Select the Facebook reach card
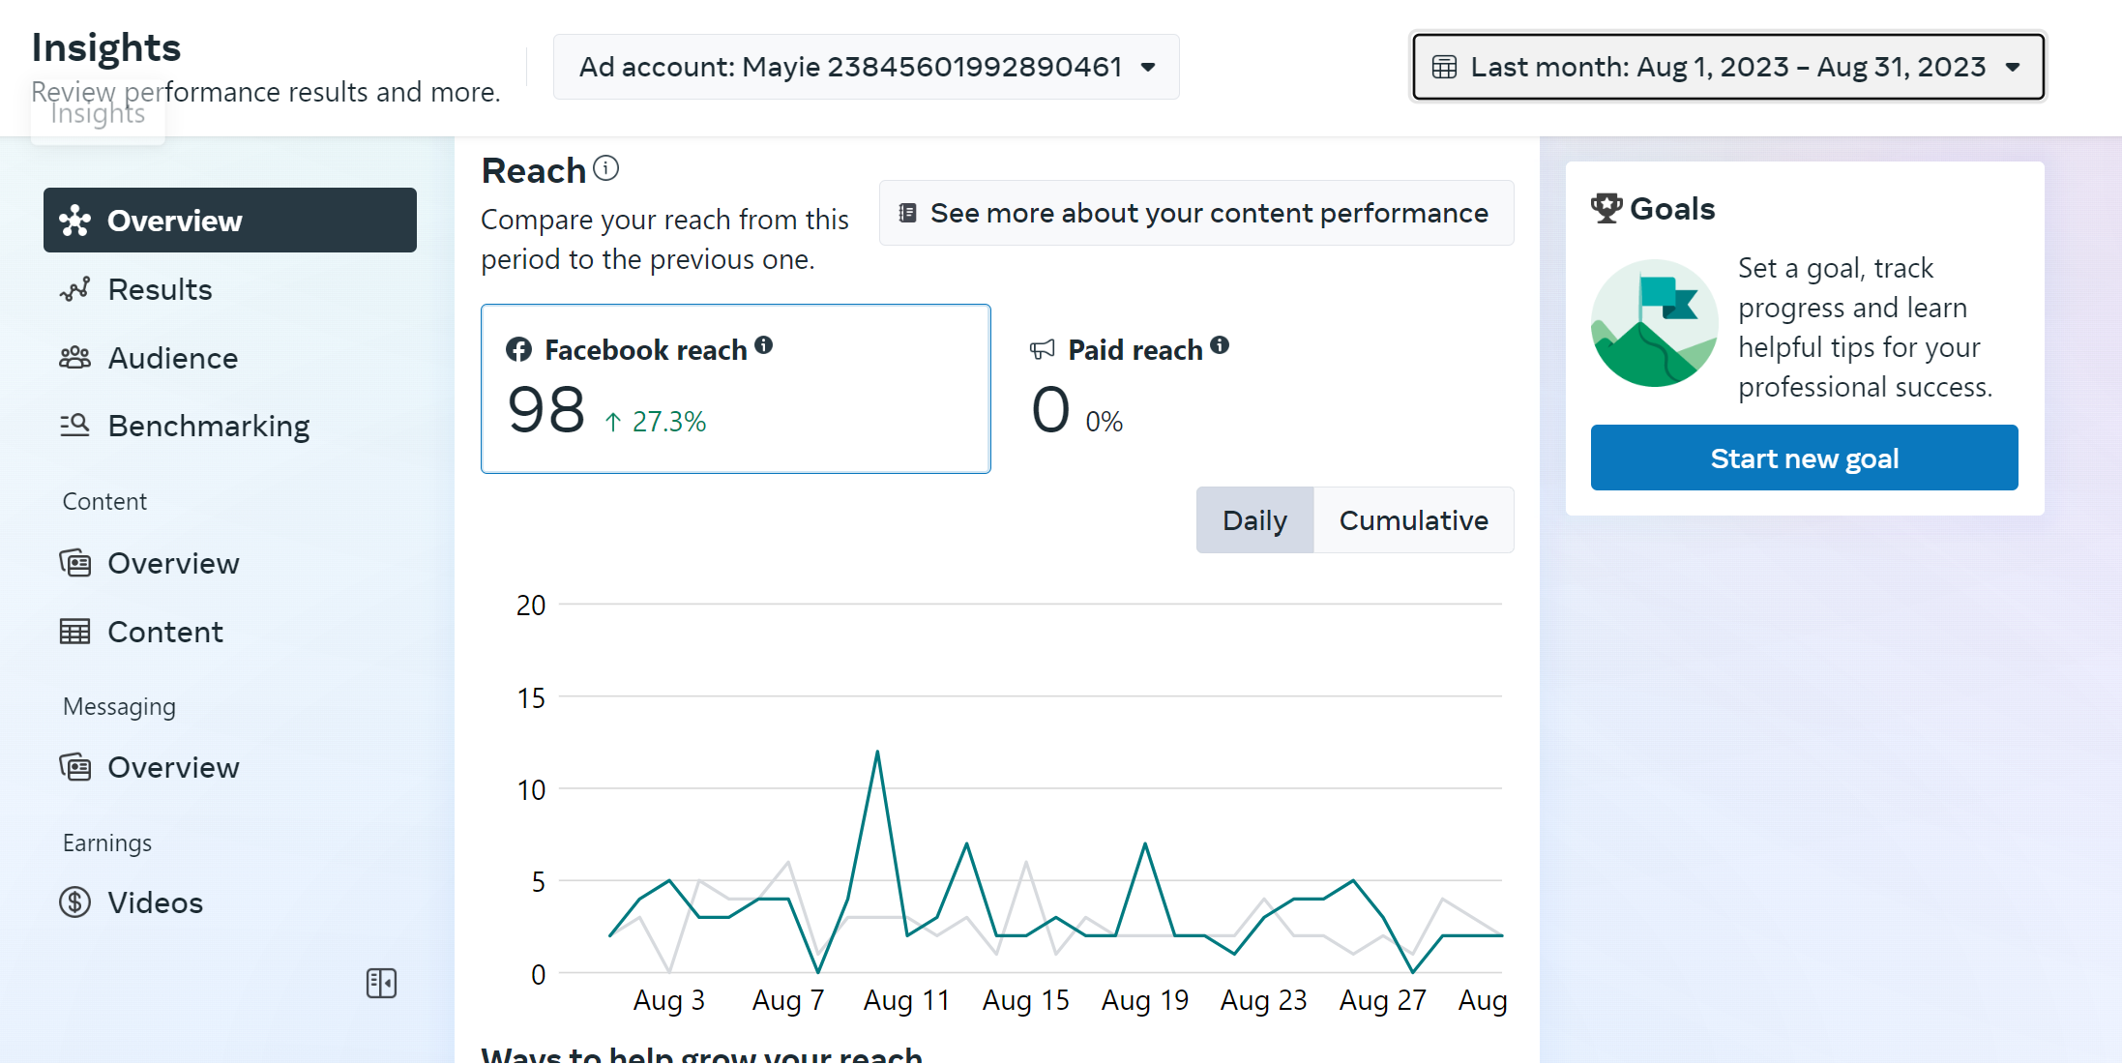This screenshot has width=2122, height=1064. 735,389
